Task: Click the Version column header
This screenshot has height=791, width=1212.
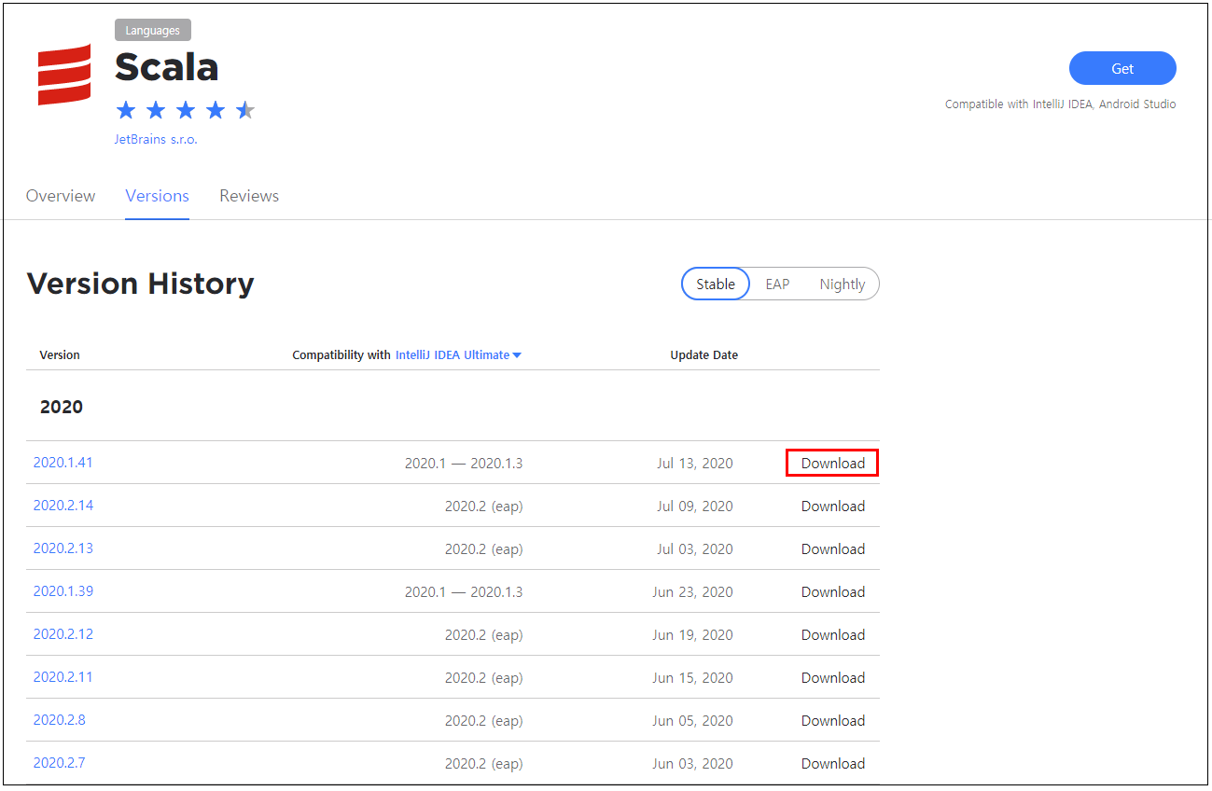Action: (x=60, y=355)
